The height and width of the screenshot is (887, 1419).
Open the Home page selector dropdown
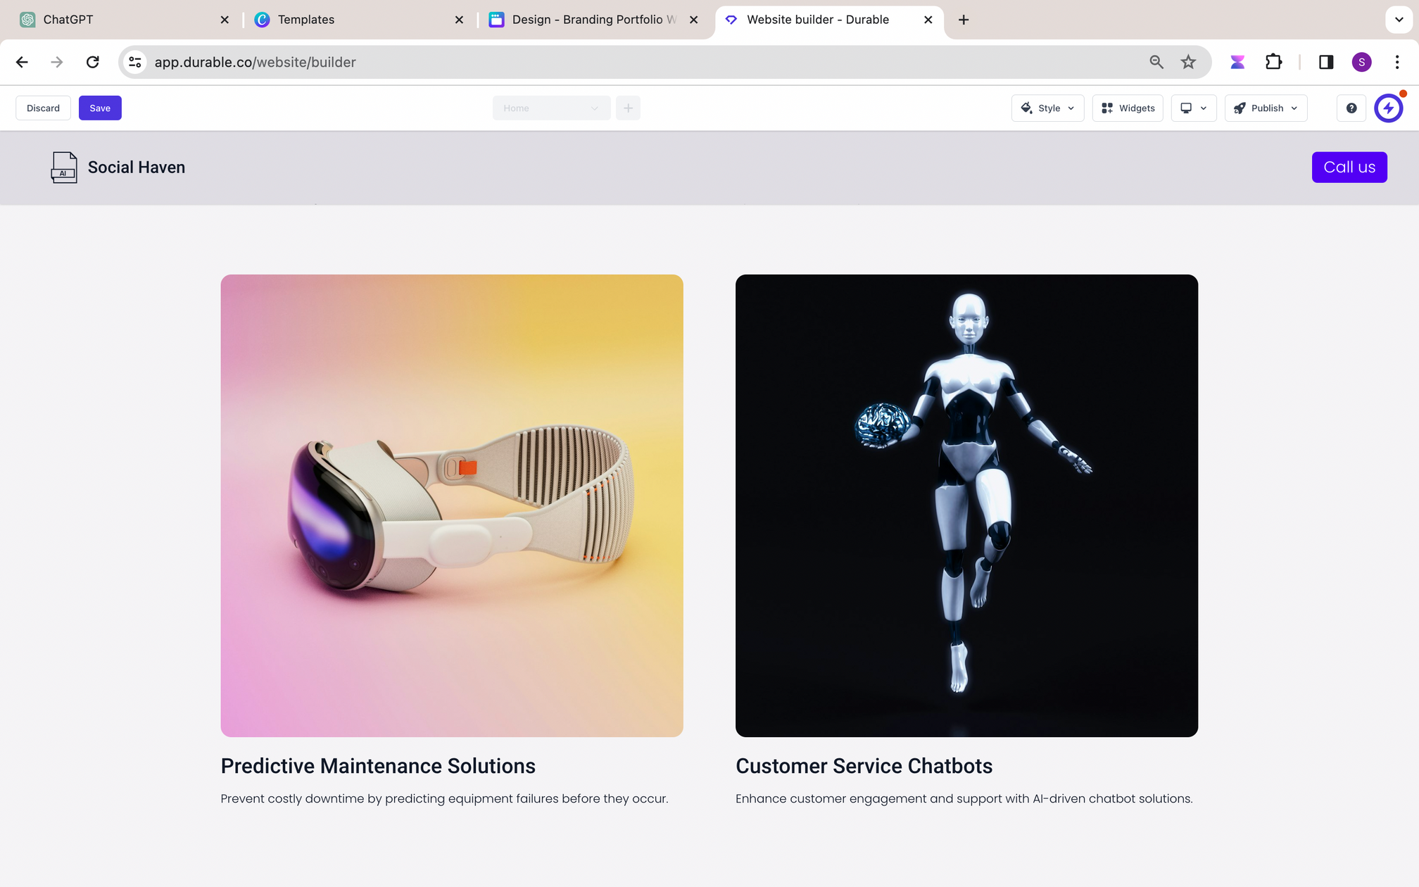[551, 108]
